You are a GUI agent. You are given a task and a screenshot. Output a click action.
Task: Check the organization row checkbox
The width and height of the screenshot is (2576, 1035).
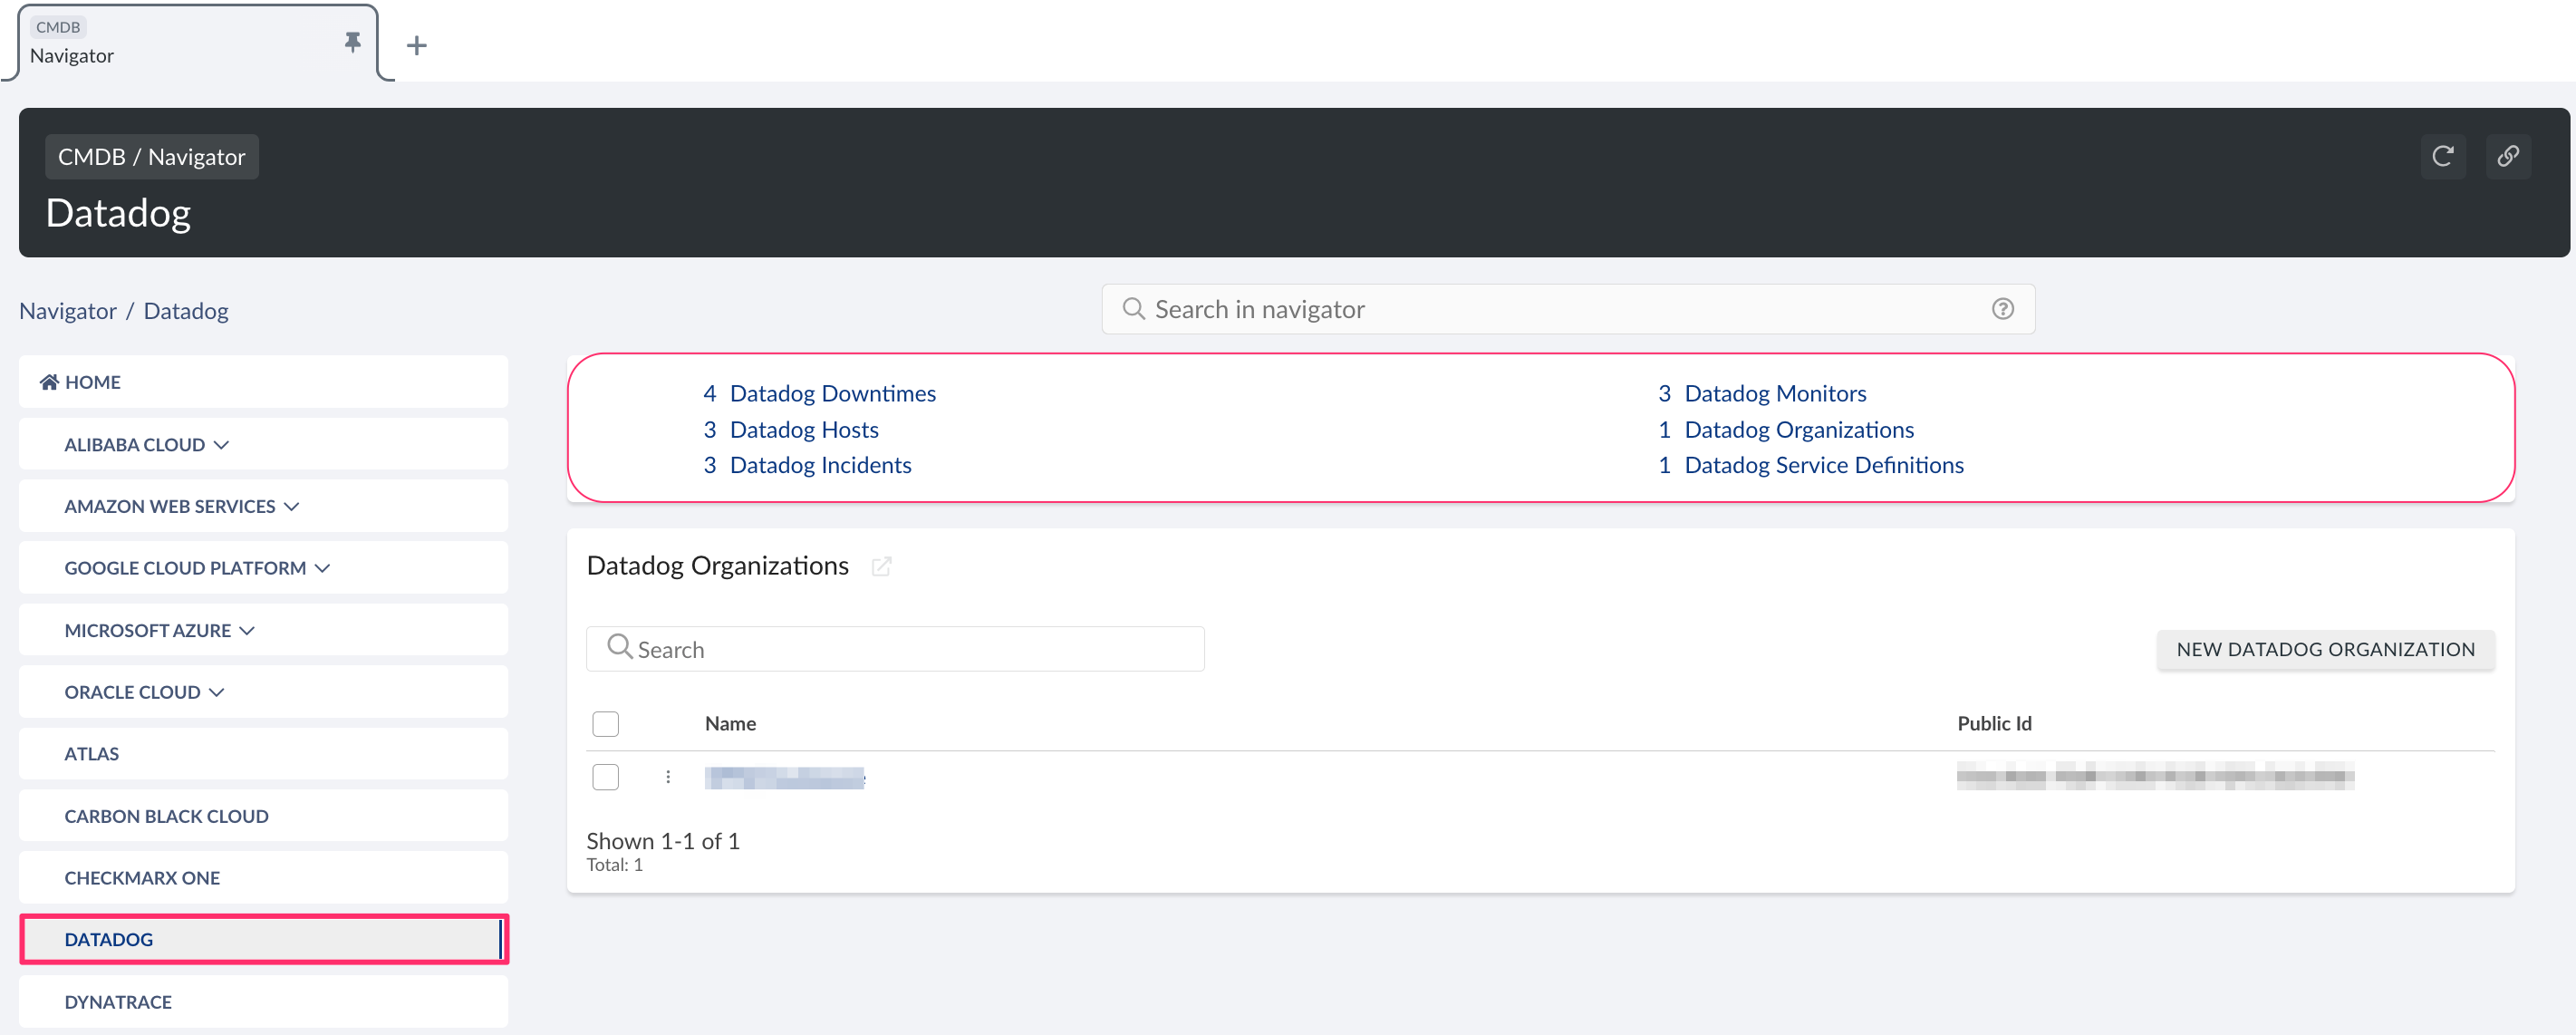click(x=606, y=777)
